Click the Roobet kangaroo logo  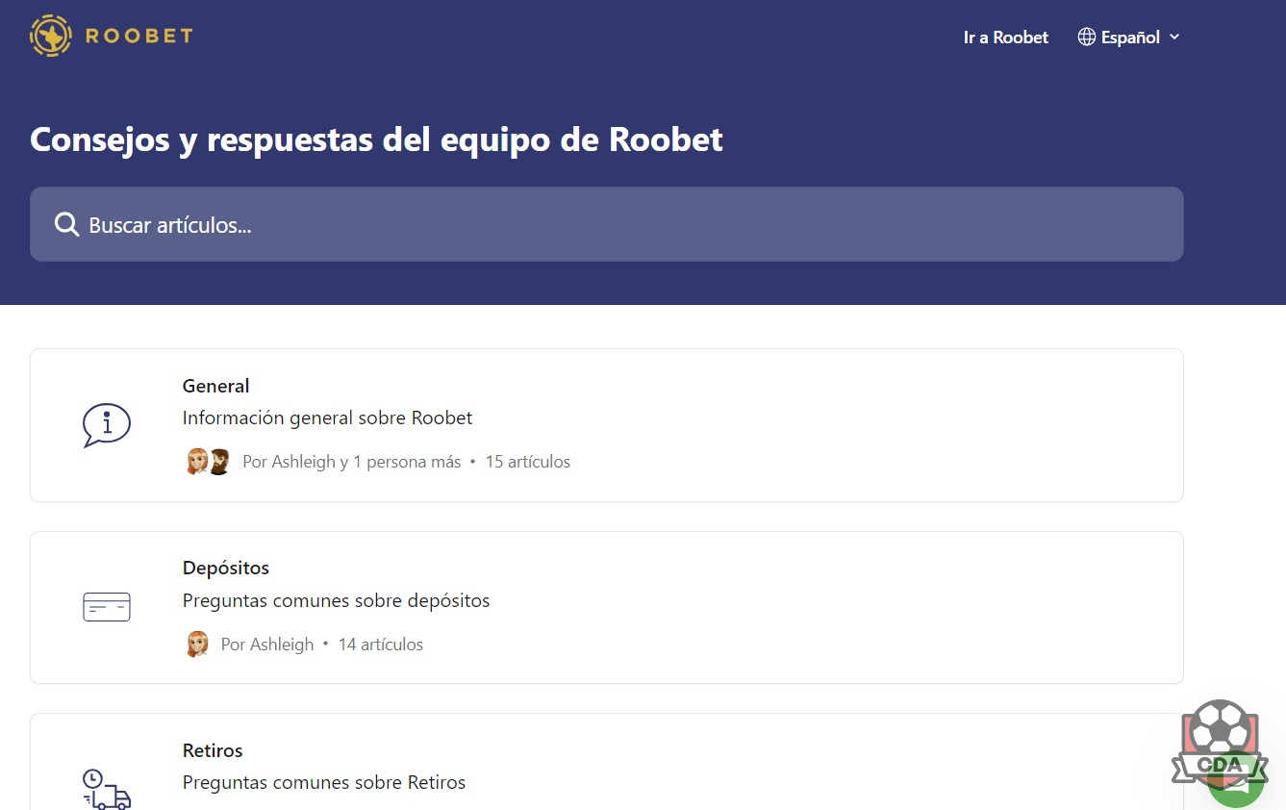tap(51, 36)
